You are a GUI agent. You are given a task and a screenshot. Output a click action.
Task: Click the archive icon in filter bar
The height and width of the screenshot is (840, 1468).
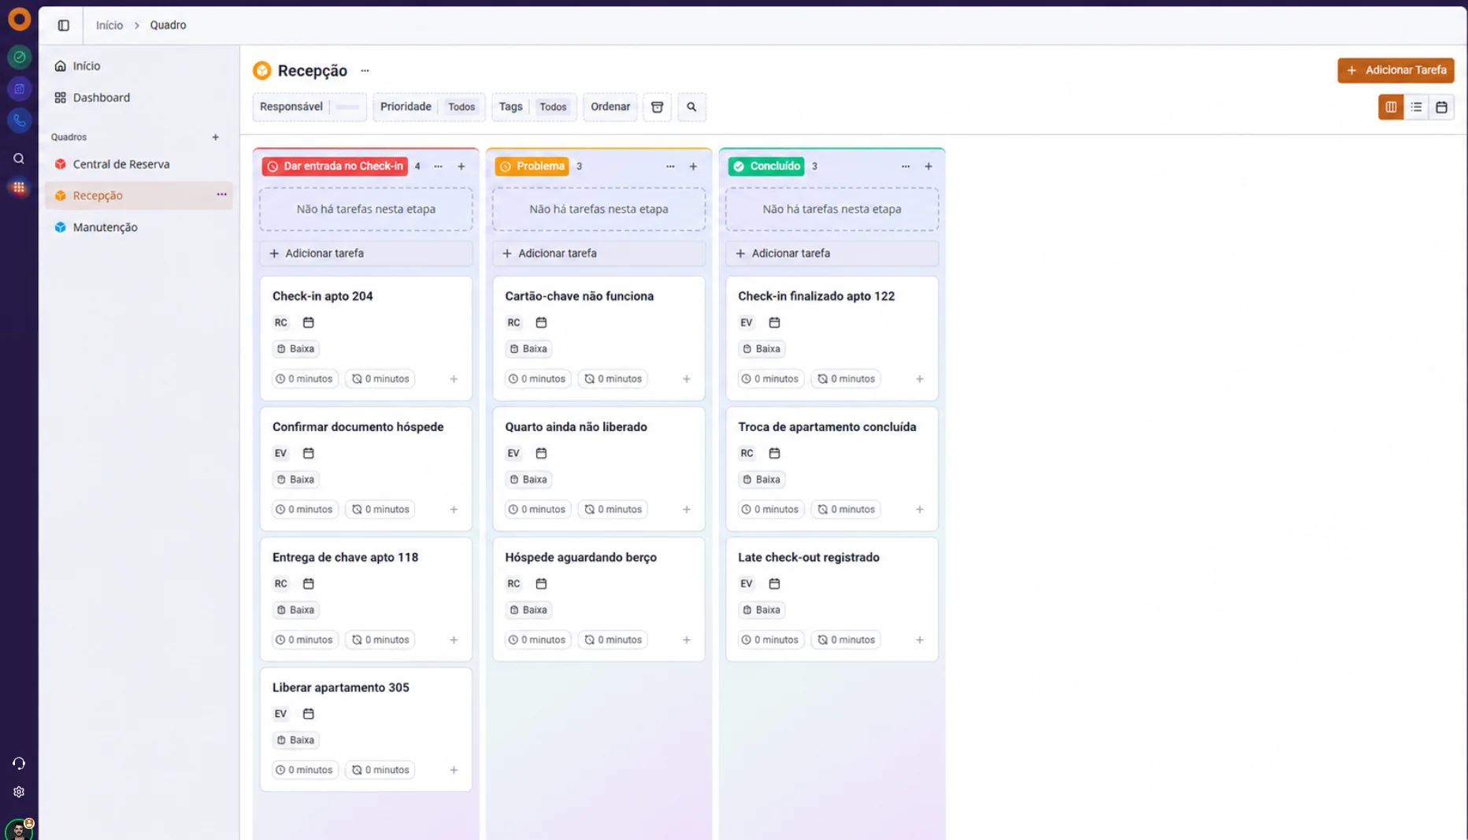657,107
